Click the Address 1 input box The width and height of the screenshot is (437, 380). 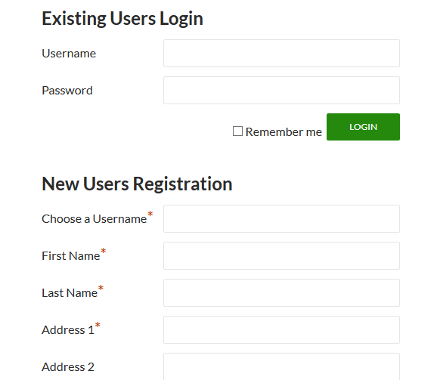coord(281,329)
